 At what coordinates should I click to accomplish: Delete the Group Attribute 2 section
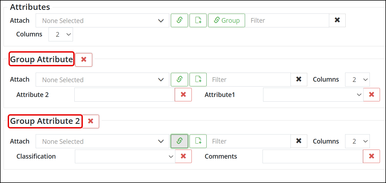[x=91, y=121]
